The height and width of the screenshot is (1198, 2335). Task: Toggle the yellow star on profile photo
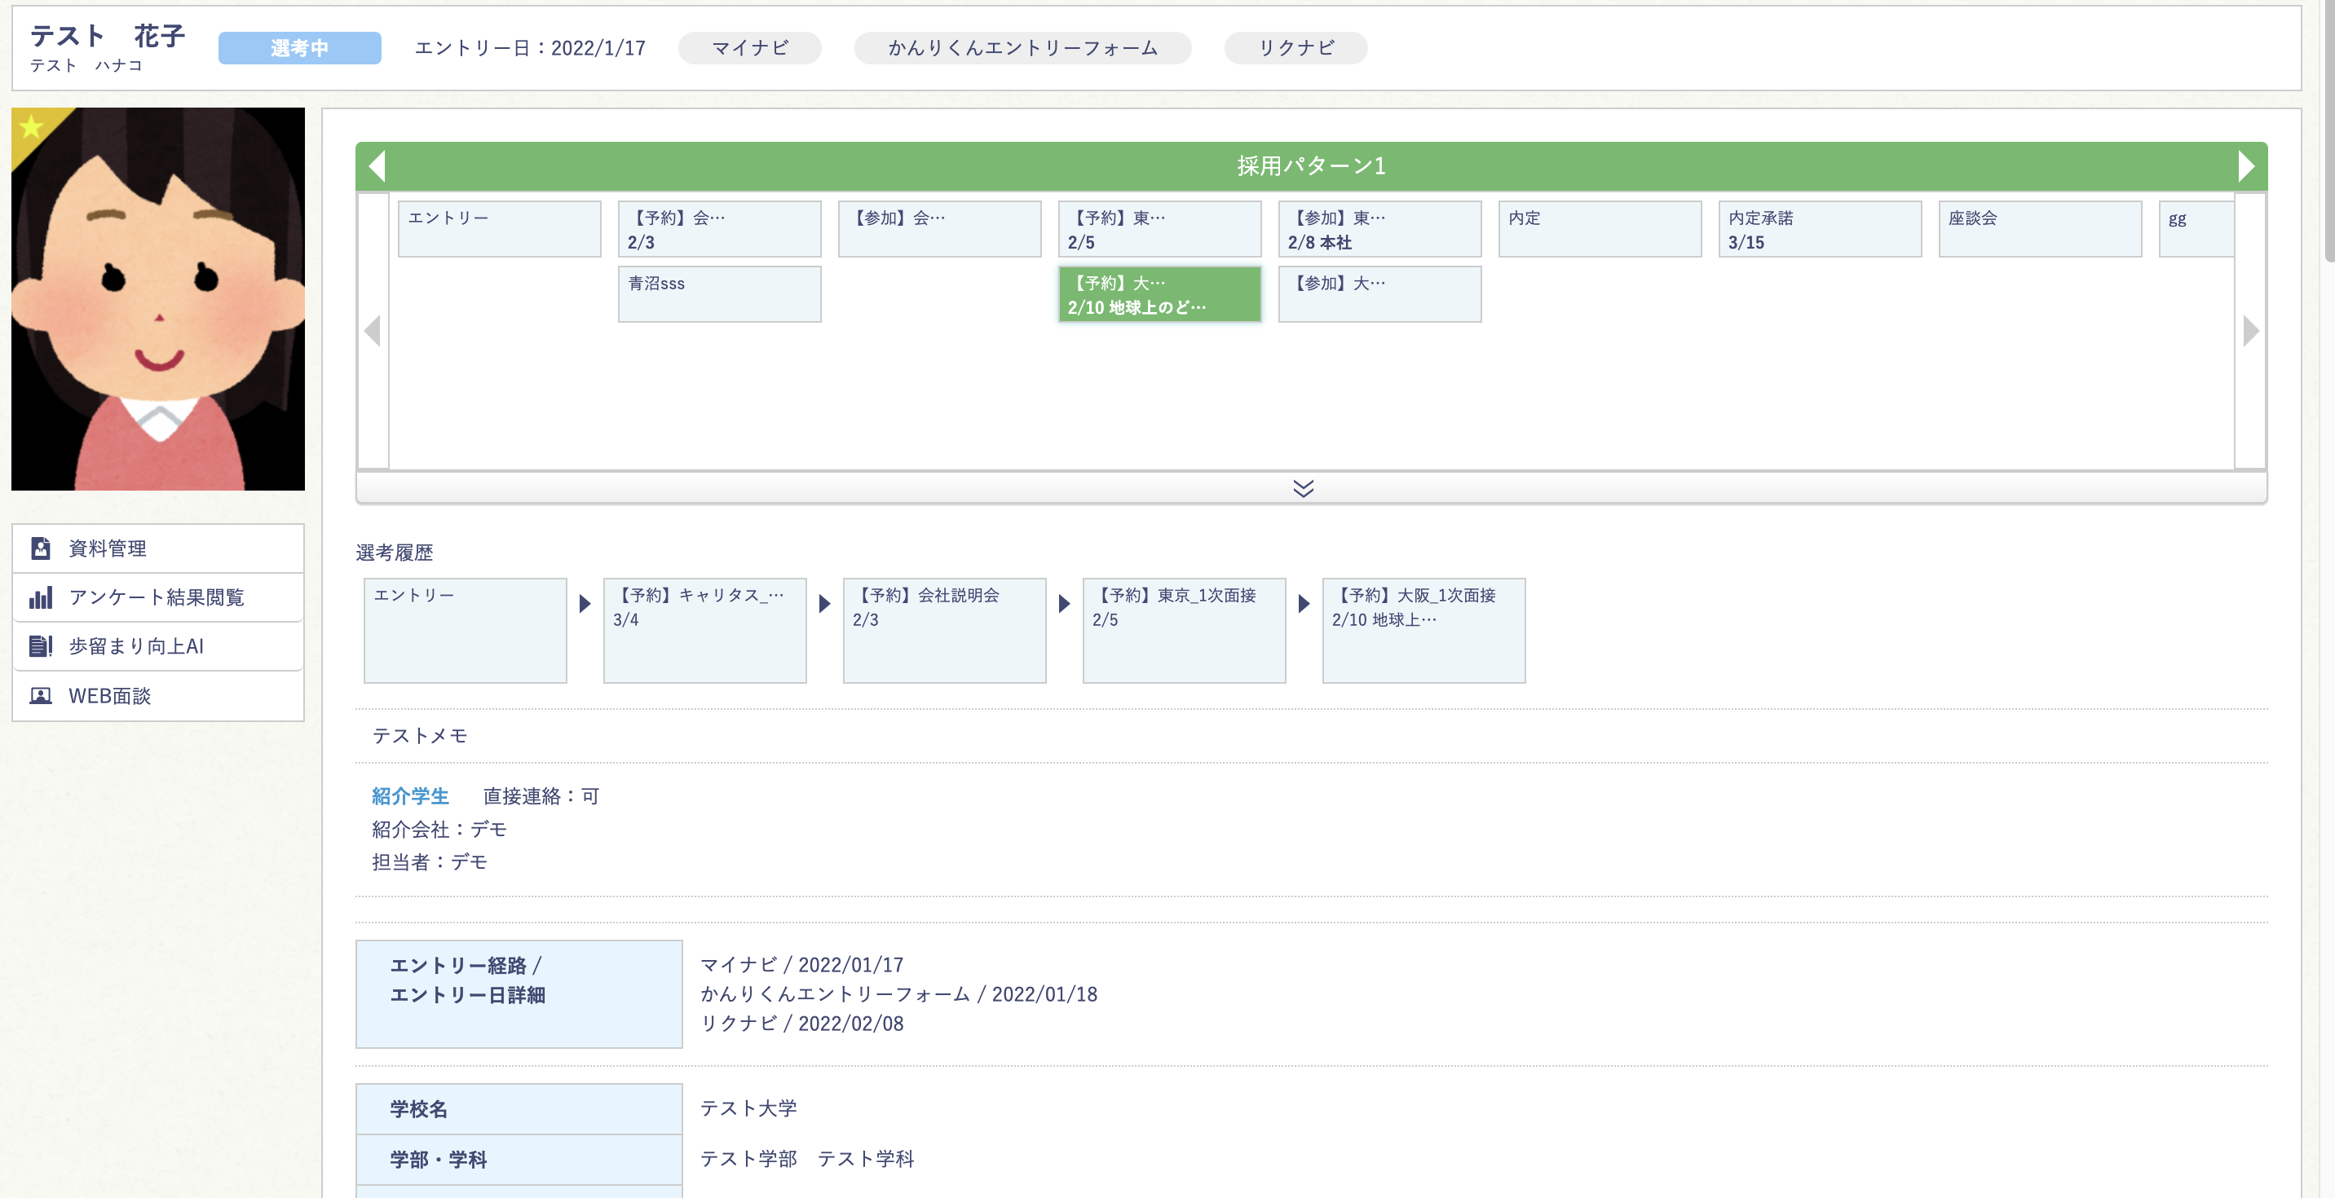(x=32, y=127)
